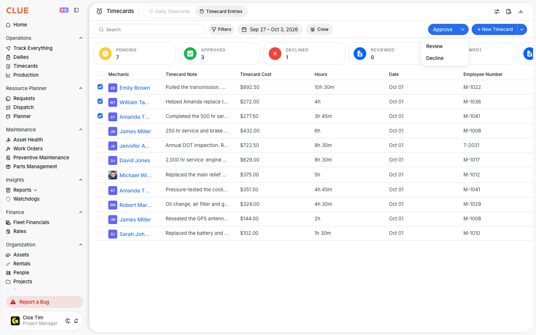Open Home from the sidebar
The image size is (536, 335).
click(x=20, y=25)
